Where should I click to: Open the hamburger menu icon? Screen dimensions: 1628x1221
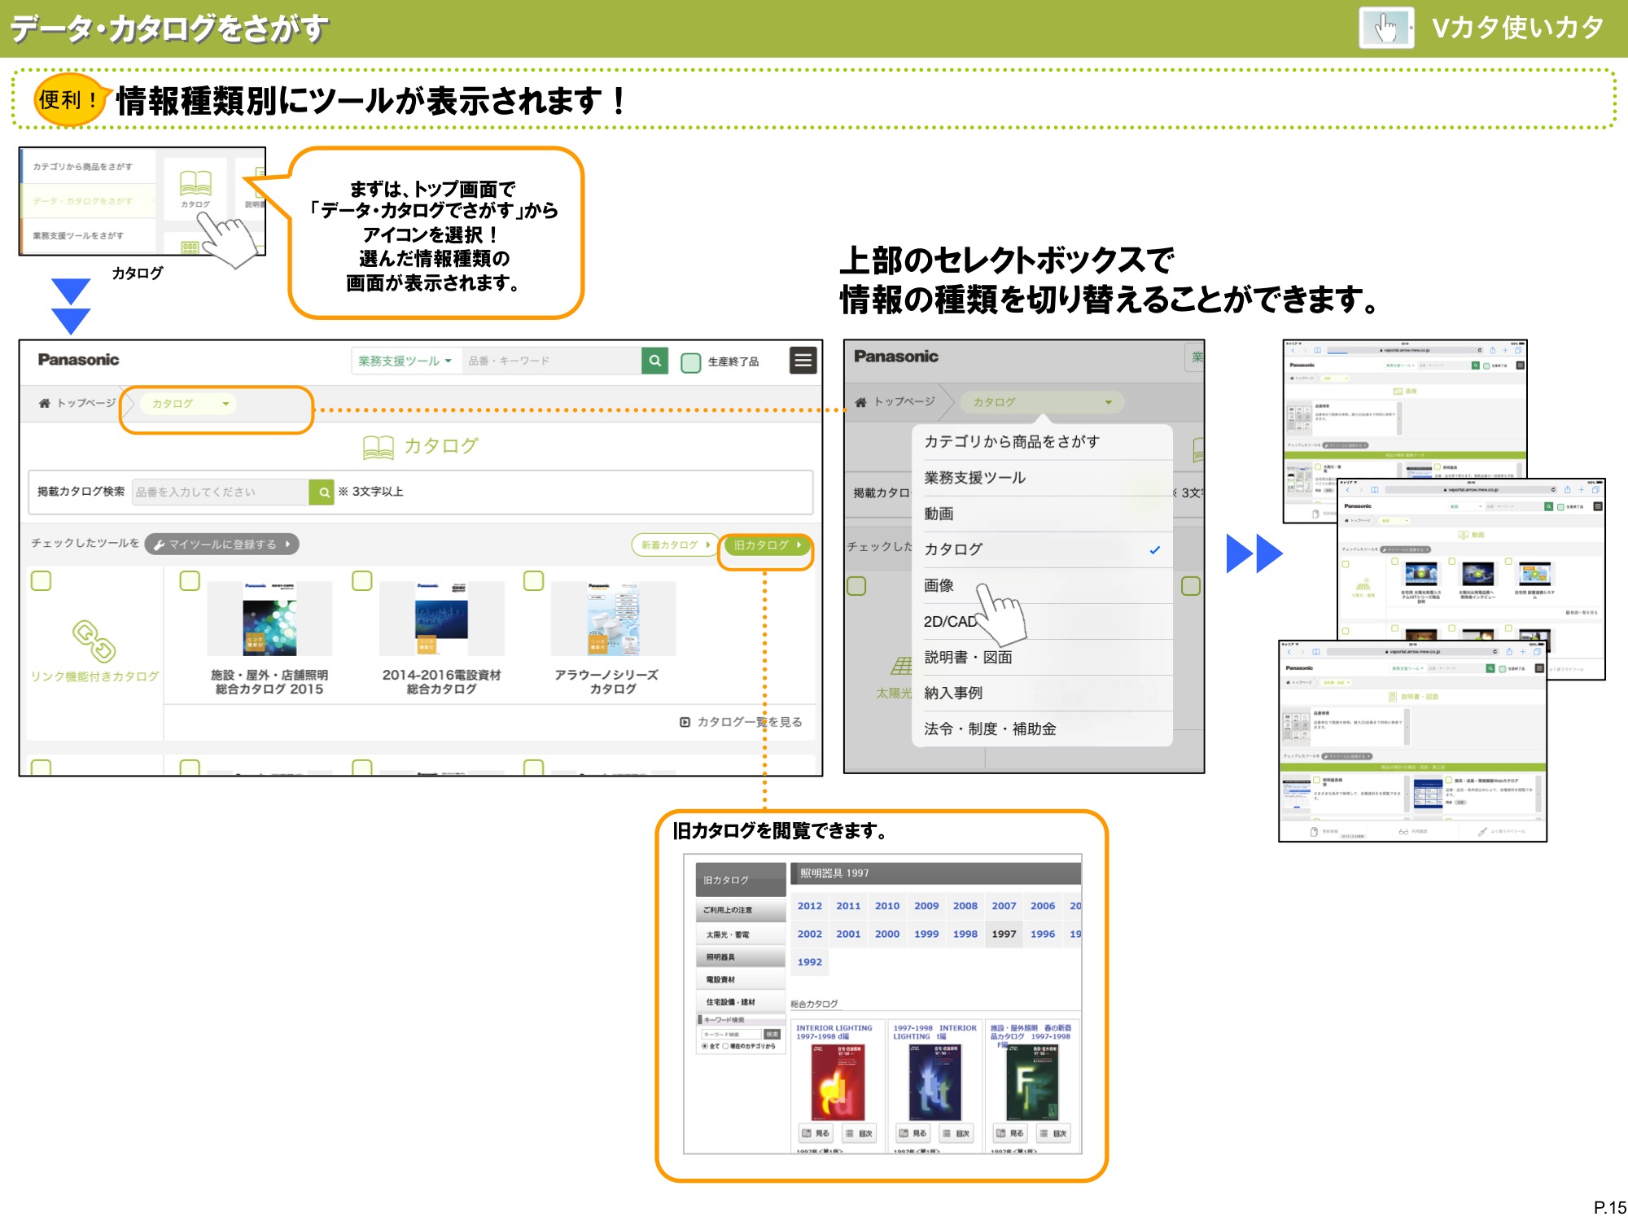click(x=803, y=361)
